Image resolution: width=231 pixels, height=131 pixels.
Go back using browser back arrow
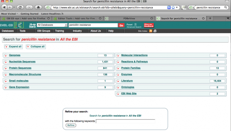coord(4,7)
